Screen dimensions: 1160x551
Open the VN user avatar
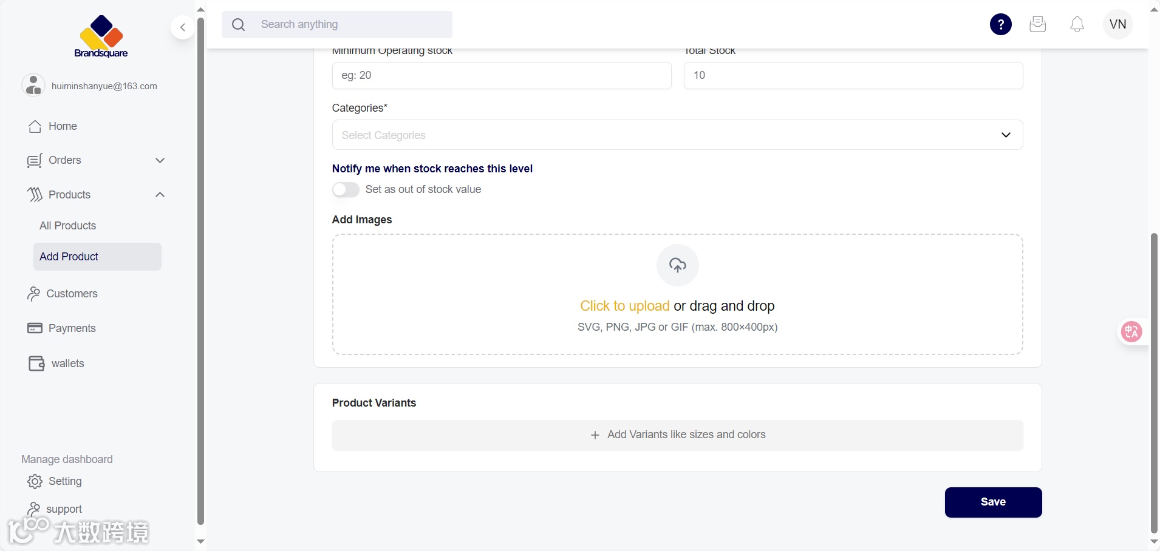(x=1117, y=24)
